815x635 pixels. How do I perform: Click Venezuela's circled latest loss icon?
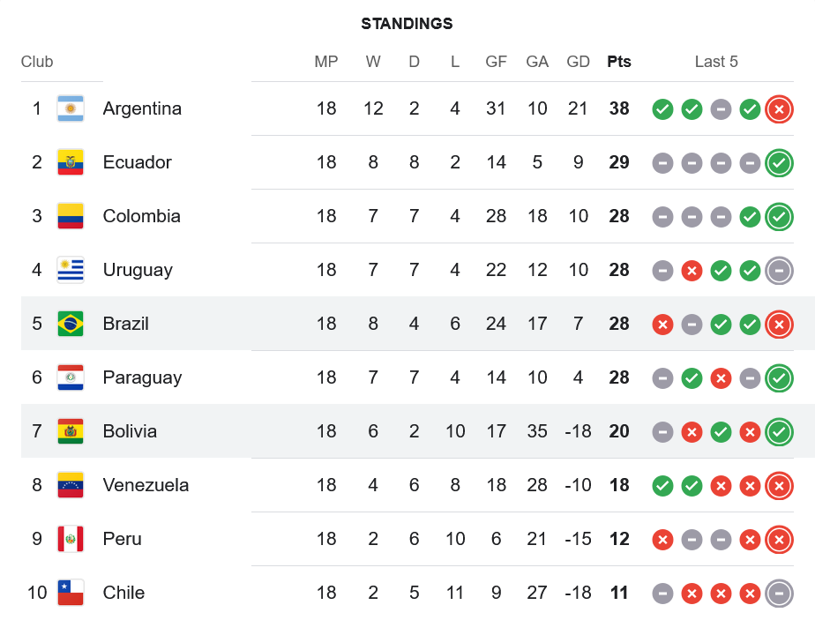tap(779, 486)
